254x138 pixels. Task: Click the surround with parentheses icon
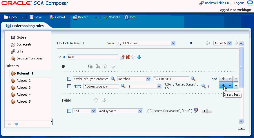pos(90,66)
